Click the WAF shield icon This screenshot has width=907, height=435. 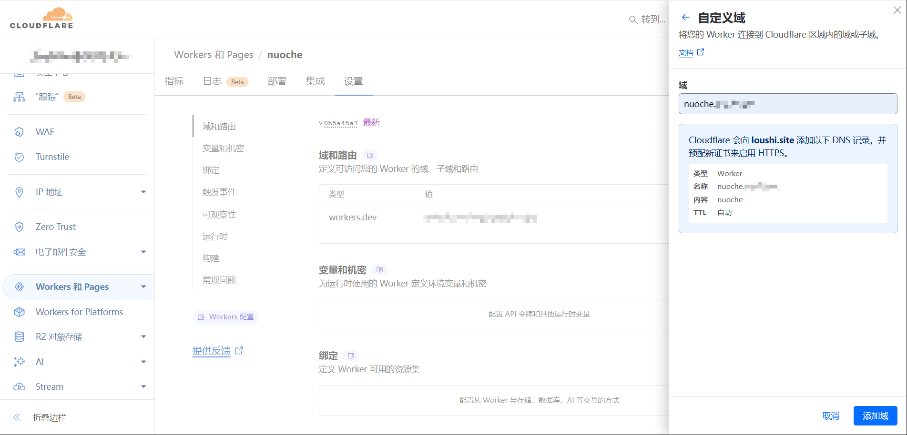pyautogui.click(x=19, y=132)
